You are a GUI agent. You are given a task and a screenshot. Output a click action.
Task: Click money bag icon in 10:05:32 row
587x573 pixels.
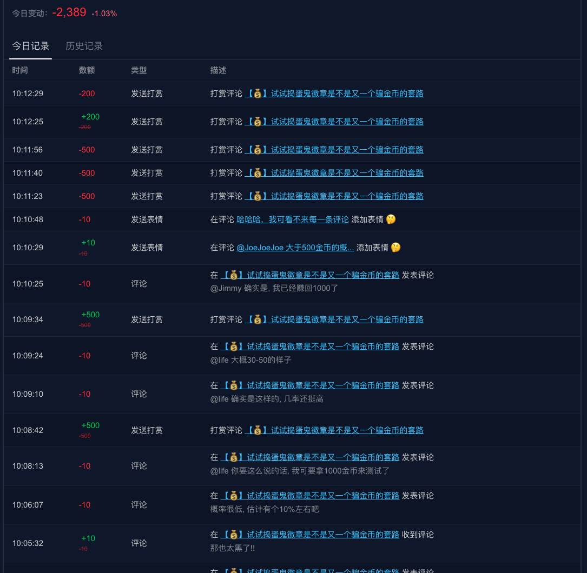tap(234, 535)
